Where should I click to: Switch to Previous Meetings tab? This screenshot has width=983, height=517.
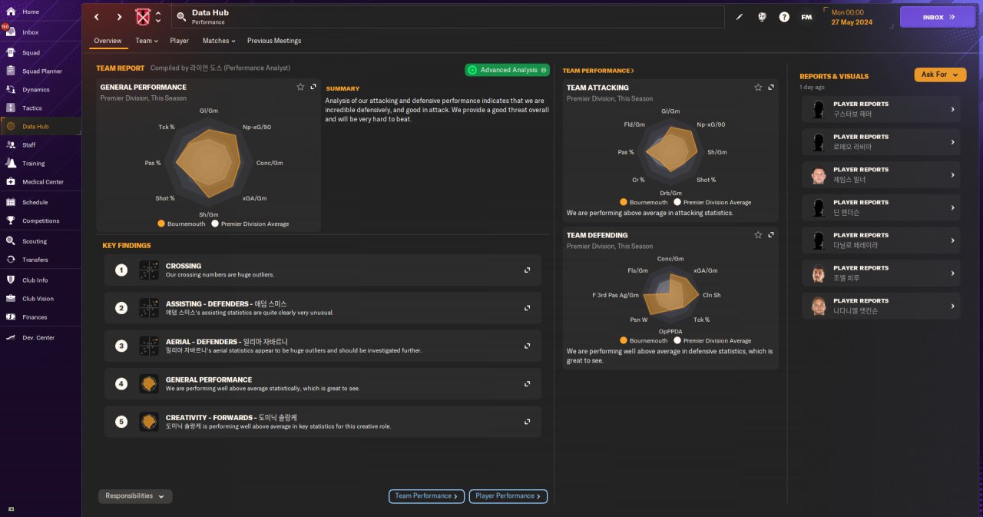click(274, 41)
